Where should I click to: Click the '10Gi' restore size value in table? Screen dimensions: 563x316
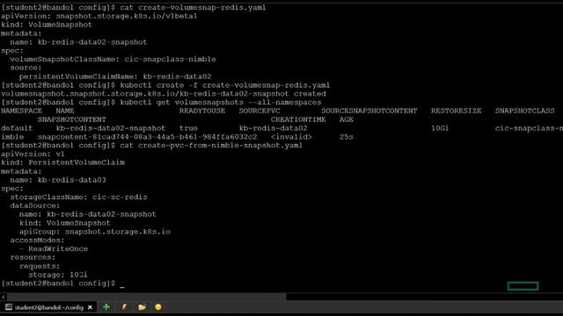coord(440,128)
